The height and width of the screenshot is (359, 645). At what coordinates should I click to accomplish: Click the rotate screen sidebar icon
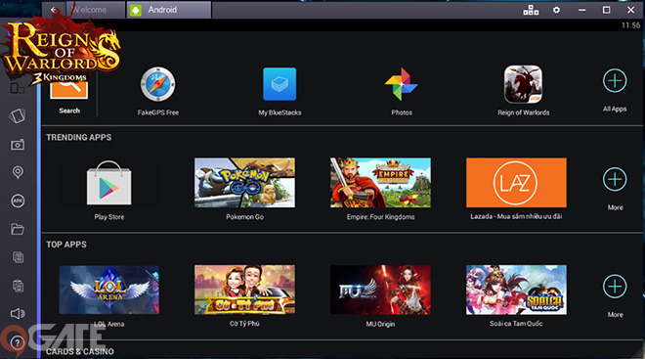click(x=18, y=116)
